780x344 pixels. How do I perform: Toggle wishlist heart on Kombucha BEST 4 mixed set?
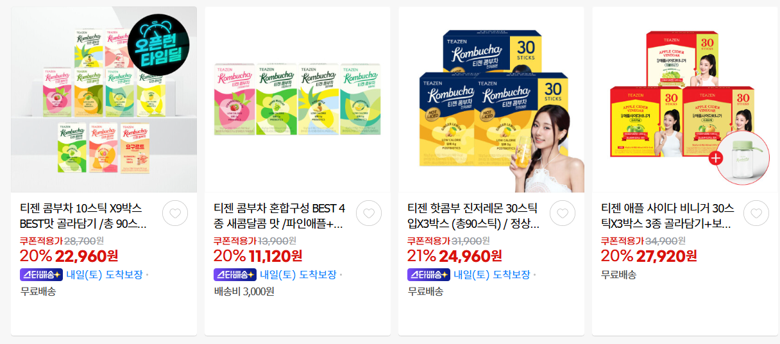(x=369, y=213)
